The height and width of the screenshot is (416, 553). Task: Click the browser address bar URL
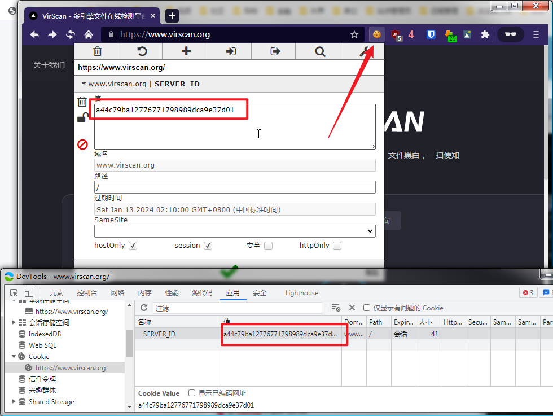[x=165, y=34]
